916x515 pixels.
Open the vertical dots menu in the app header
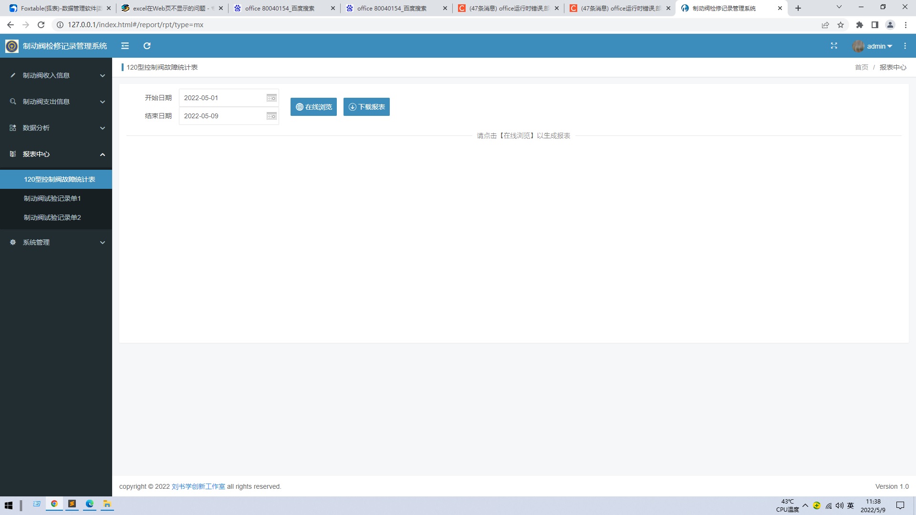(905, 46)
